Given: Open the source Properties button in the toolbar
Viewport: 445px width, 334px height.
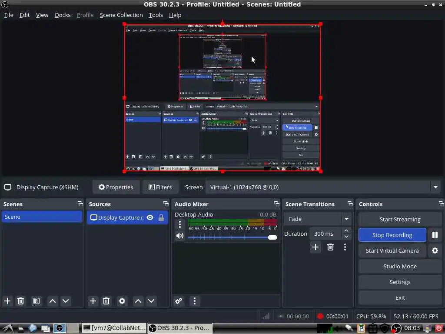Looking at the screenshot, I should [116, 187].
